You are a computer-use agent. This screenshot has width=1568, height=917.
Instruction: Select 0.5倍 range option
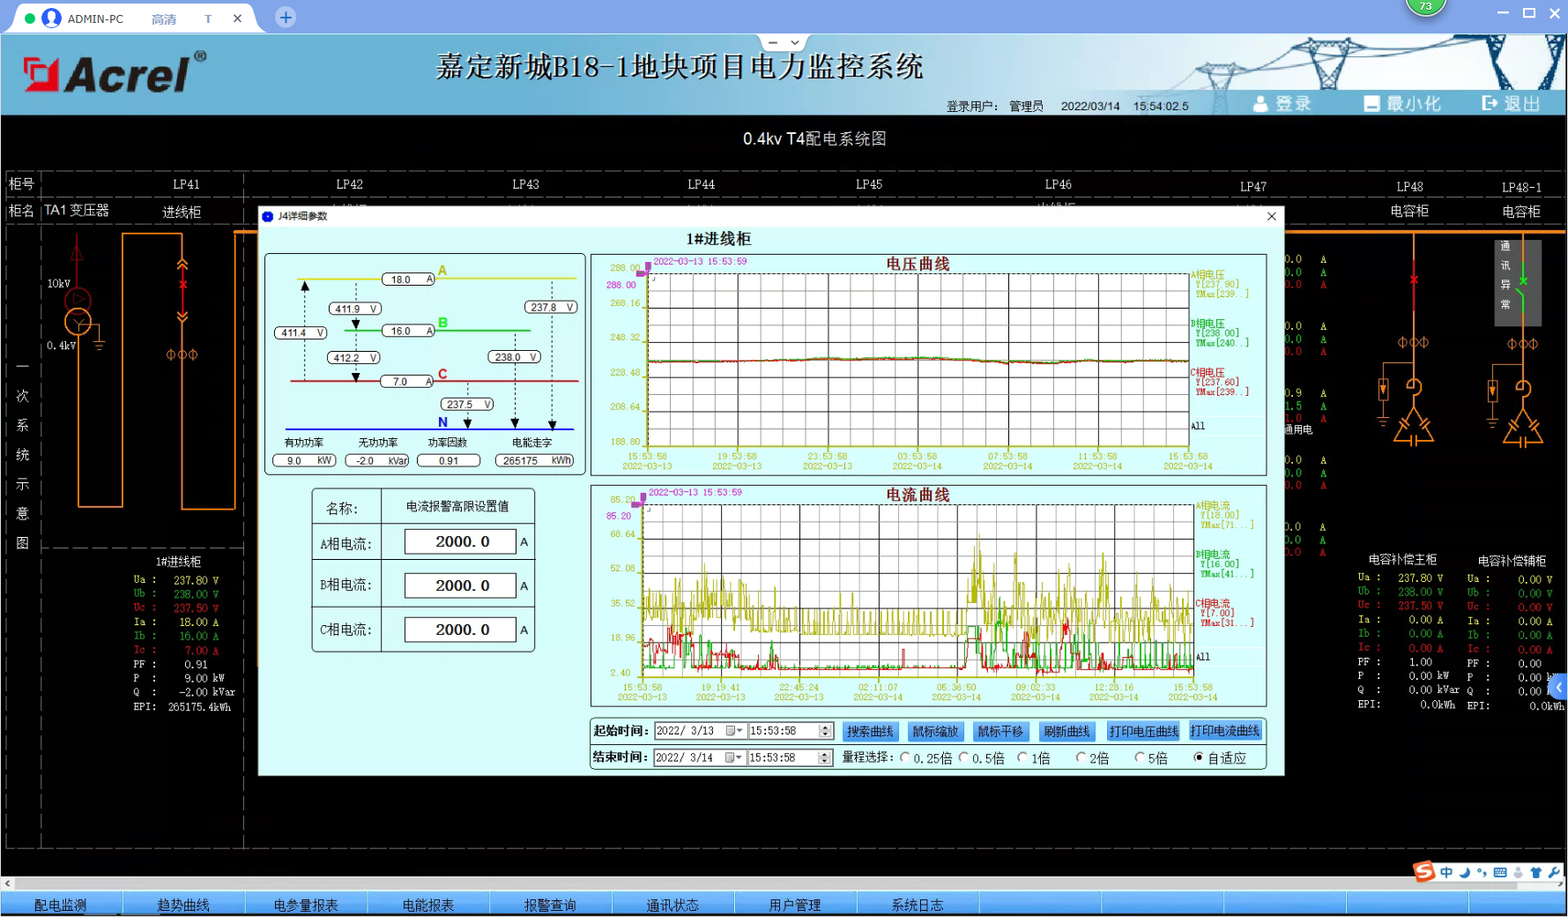point(963,757)
